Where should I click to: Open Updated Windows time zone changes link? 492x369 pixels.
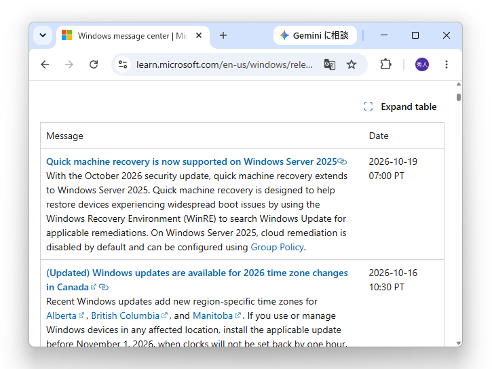click(x=197, y=280)
